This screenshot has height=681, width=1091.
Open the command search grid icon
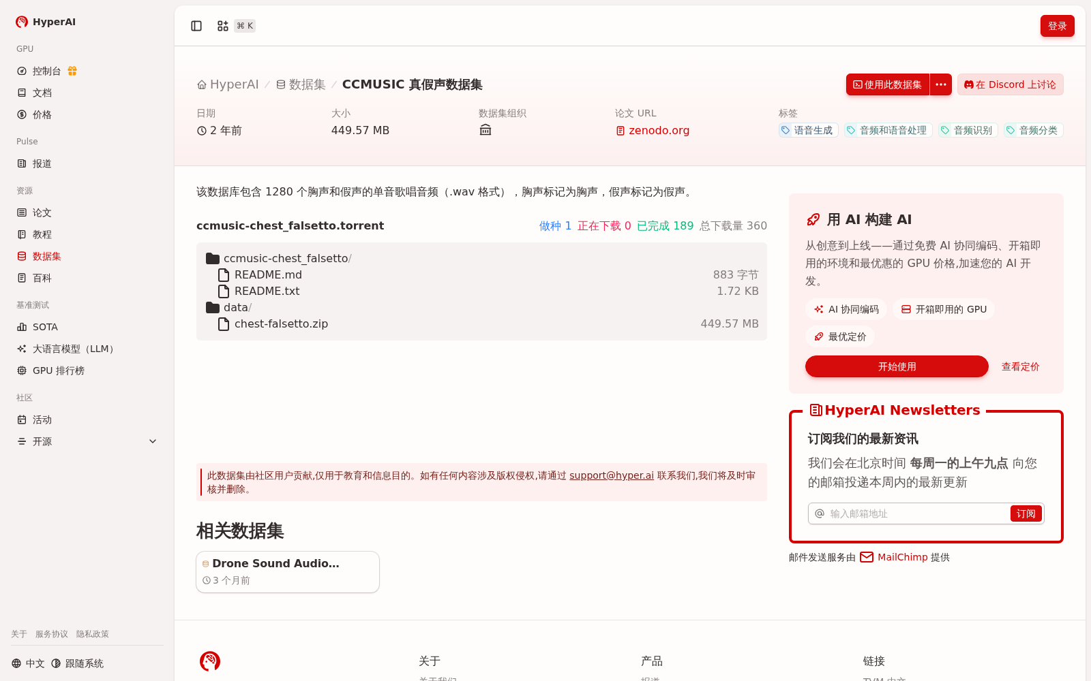coord(223,26)
